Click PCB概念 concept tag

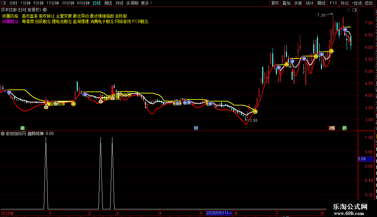coord(140,21)
